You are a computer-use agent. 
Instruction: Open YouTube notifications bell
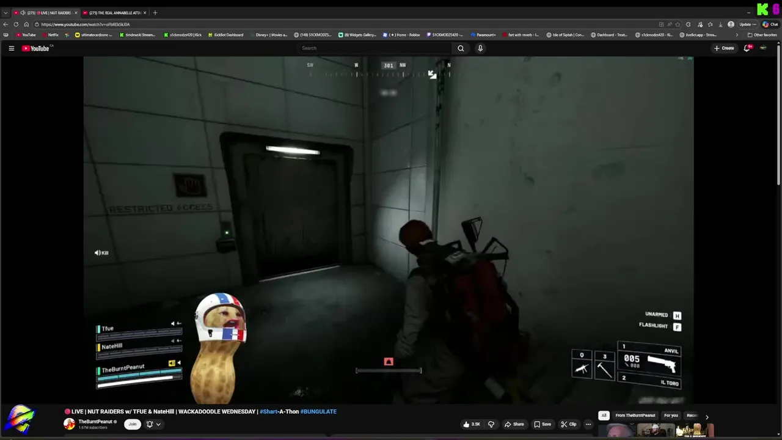pos(747,48)
